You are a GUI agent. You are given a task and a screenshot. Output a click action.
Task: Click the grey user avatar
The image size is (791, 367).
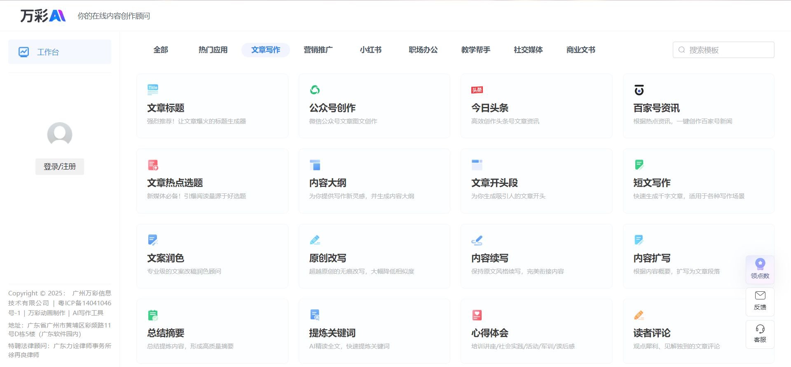tap(60, 134)
